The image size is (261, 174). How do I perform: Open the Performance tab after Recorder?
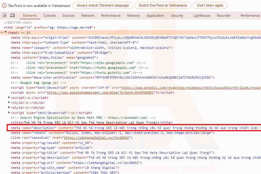250,16
